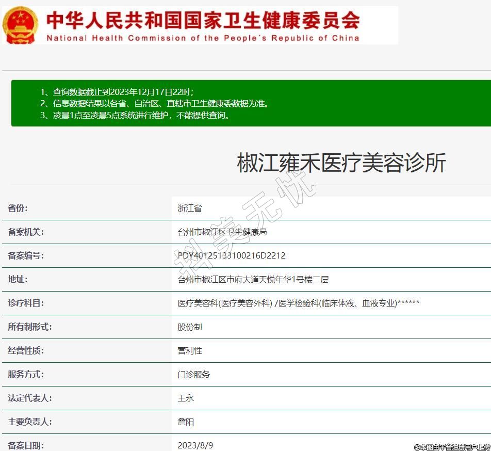491x451 pixels.
Task: Select the filing number PDY40125133100216D2212
Action: click(x=231, y=255)
